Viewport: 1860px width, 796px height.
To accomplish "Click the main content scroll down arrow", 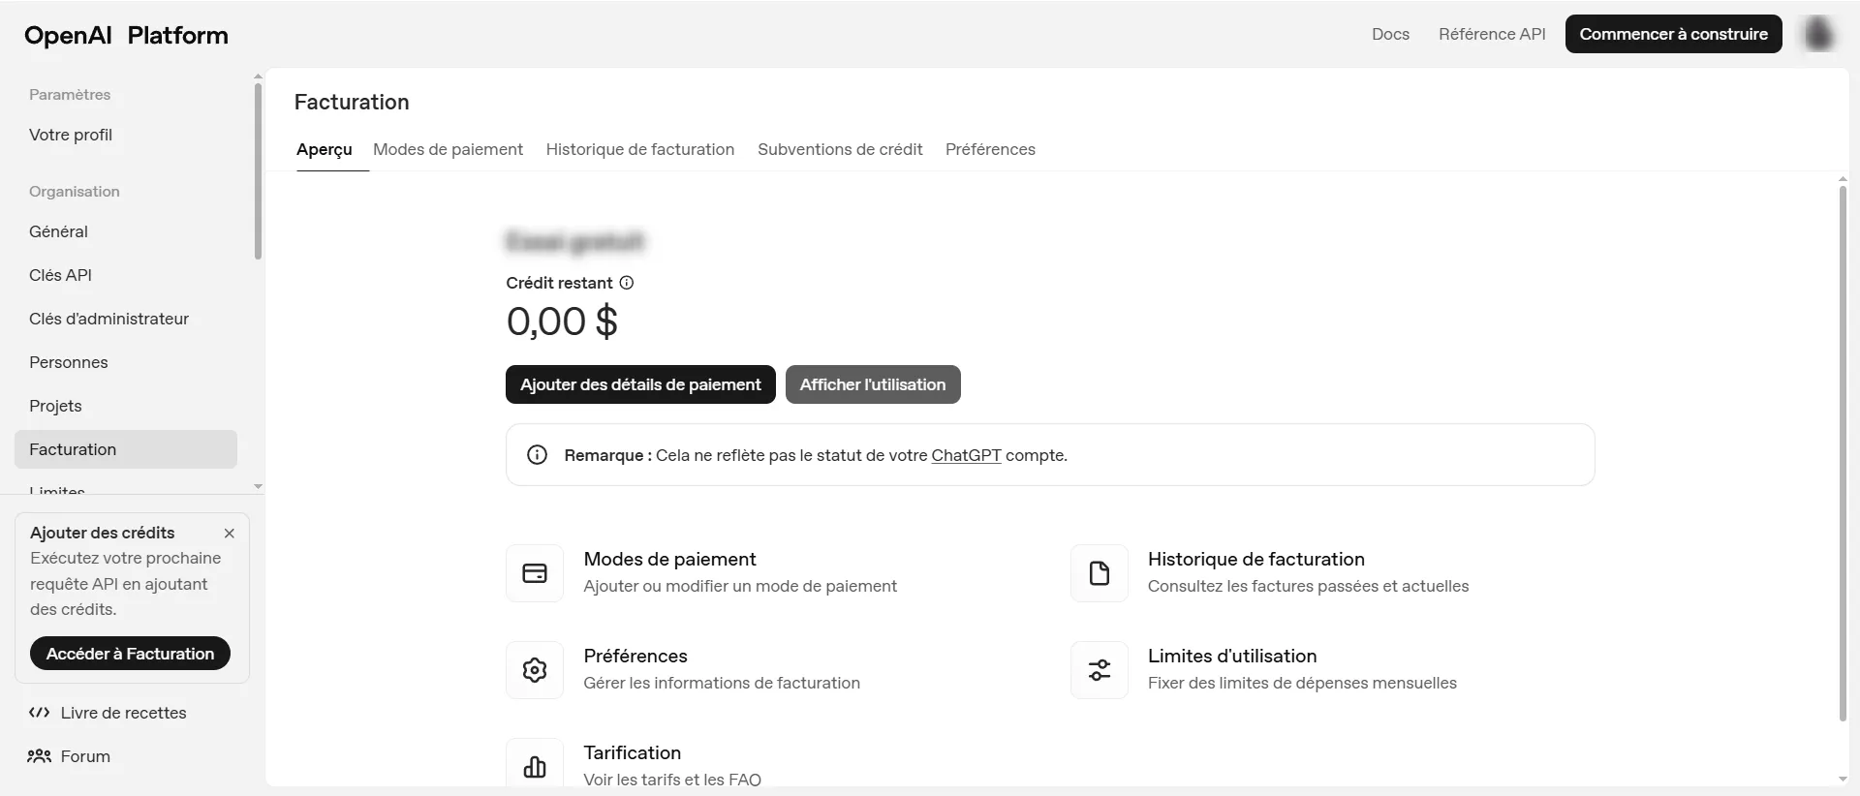I will (1843, 779).
